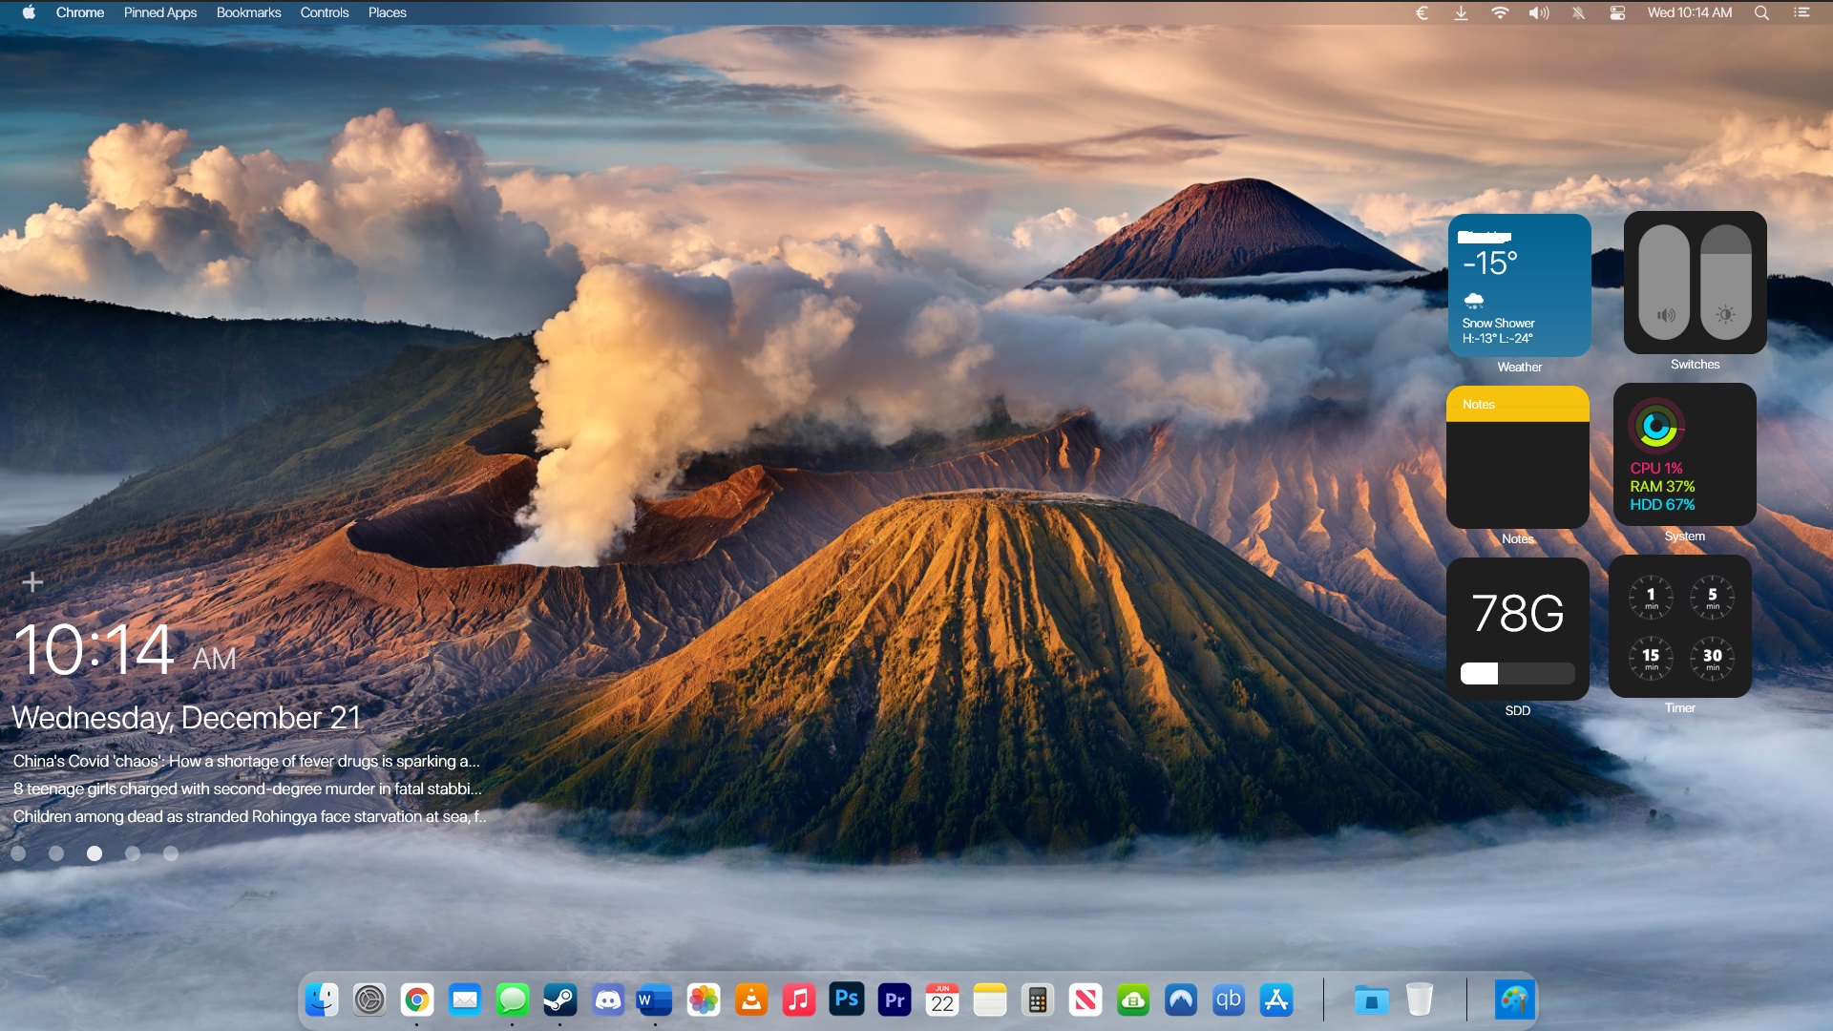Open the China Covid 'chaos' headline

pyautogui.click(x=246, y=761)
